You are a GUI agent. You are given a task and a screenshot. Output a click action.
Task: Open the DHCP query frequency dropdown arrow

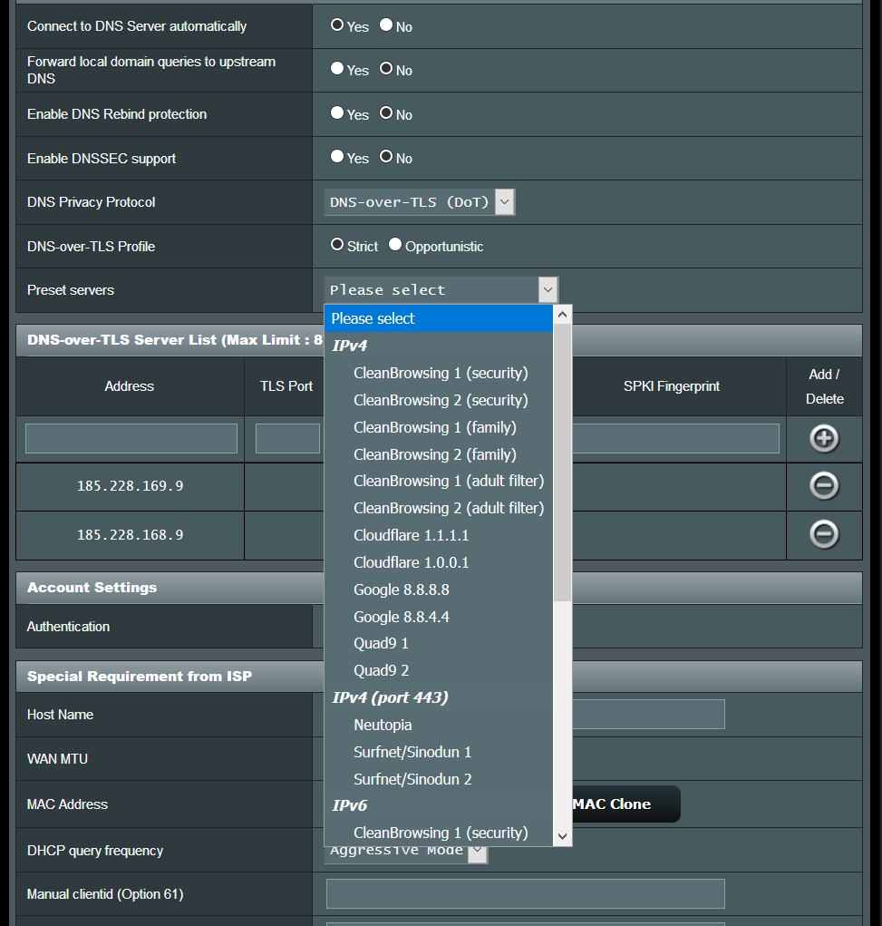click(478, 851)
